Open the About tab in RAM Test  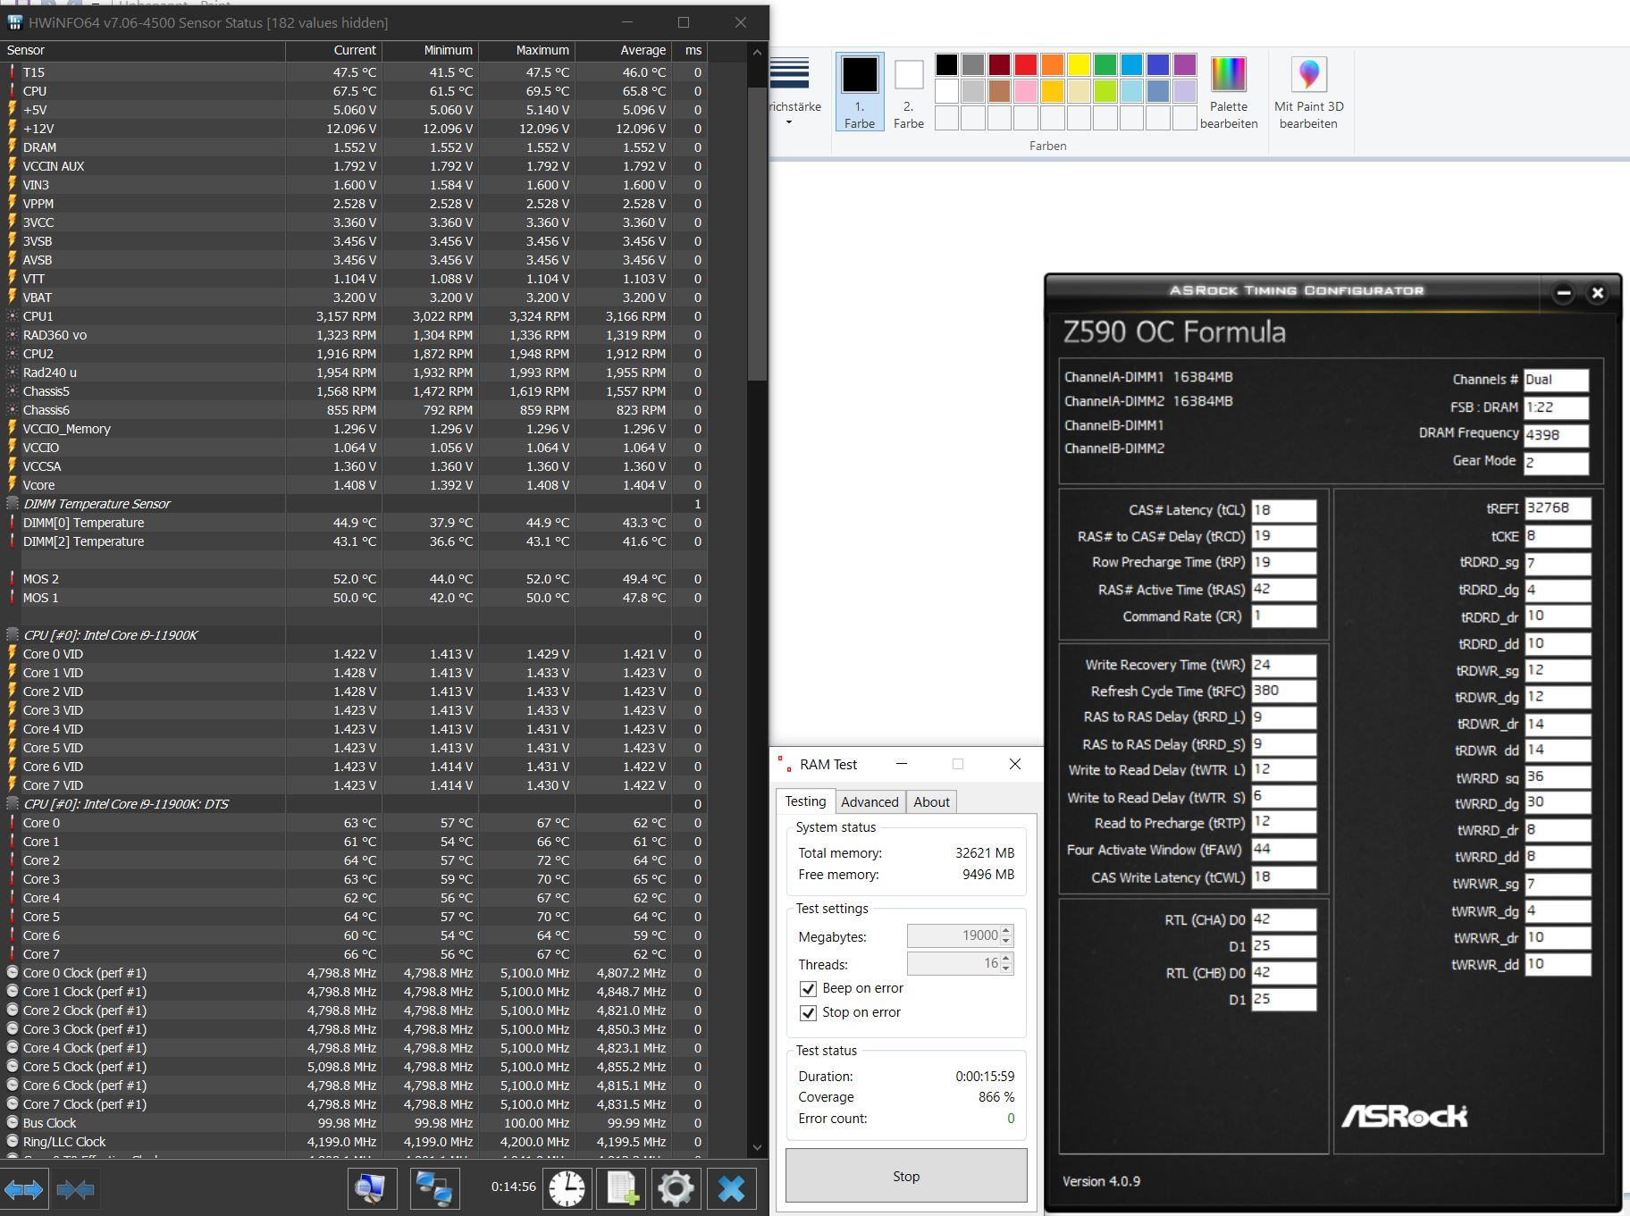click(x=931, y=802)
